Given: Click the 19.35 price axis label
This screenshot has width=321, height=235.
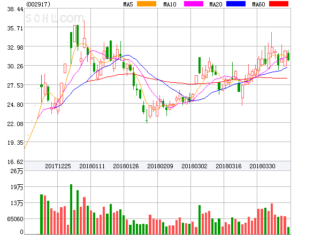Looking at the screenshot, I should tap(15, 143).
